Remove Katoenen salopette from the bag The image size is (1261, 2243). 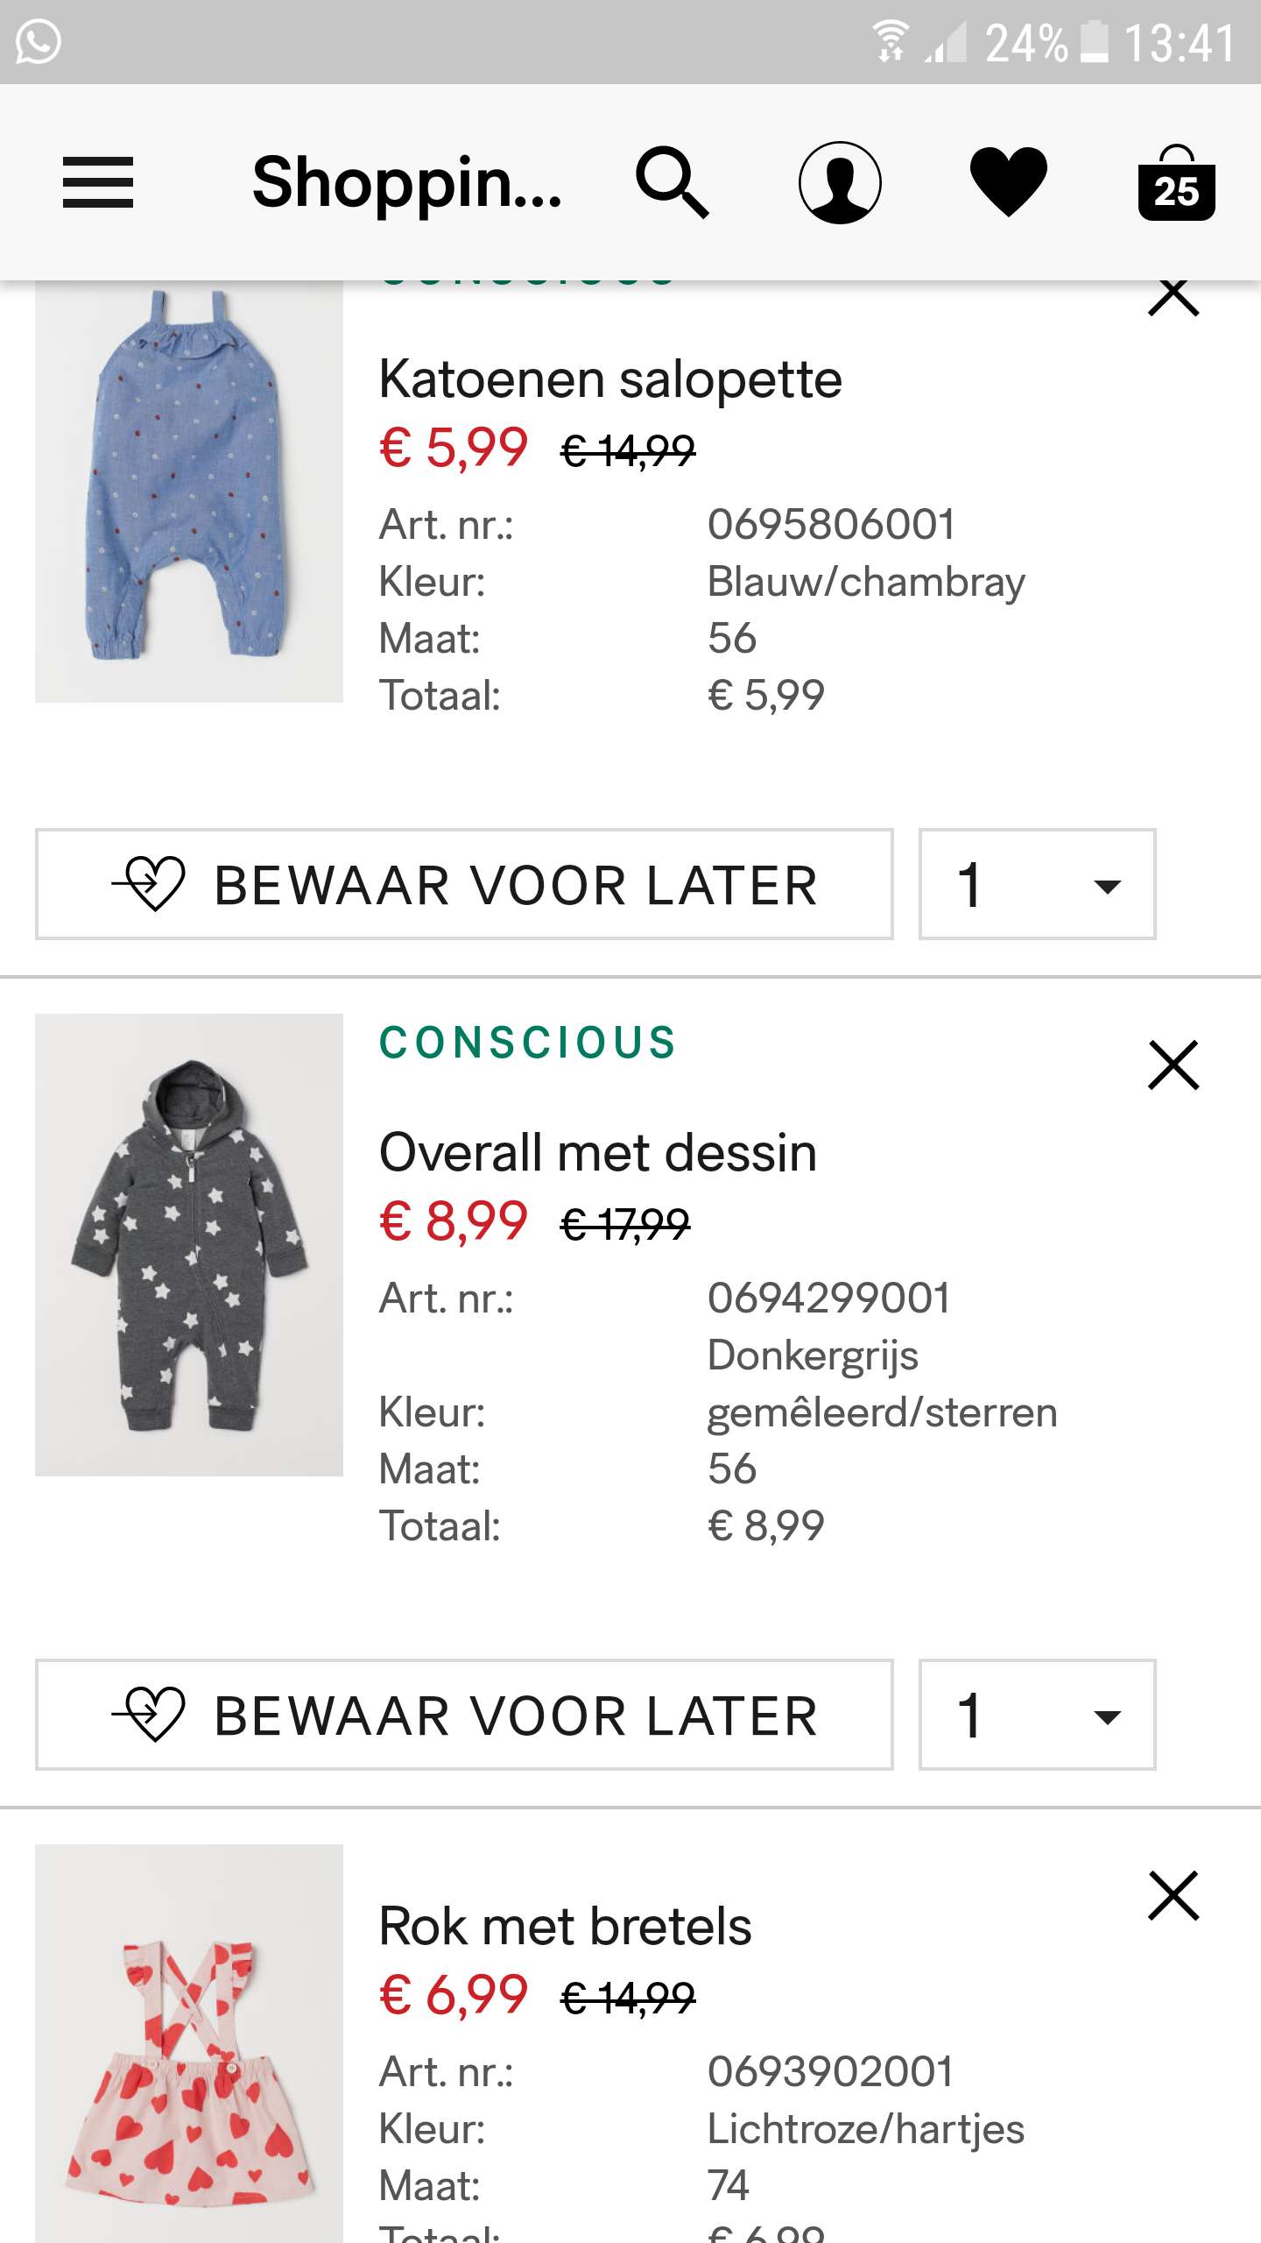[1173, 296]
